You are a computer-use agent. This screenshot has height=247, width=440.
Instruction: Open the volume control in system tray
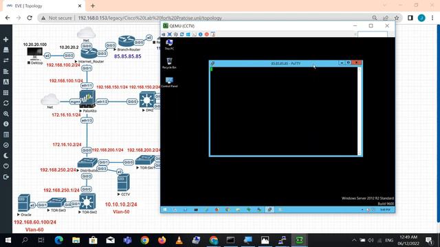(x=371, y=240)
